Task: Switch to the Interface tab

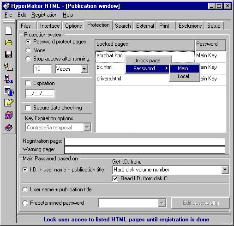Action: tap(50, 26)
